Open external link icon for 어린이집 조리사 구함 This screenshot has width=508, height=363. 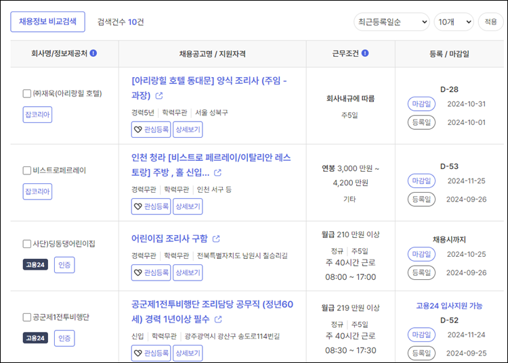pos(216,239)
